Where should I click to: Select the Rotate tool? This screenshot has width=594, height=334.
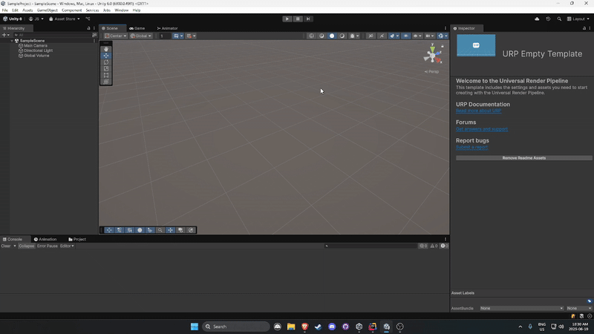[x=106, y=62]
